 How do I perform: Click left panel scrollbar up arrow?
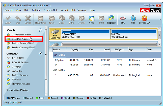[46, 28]
